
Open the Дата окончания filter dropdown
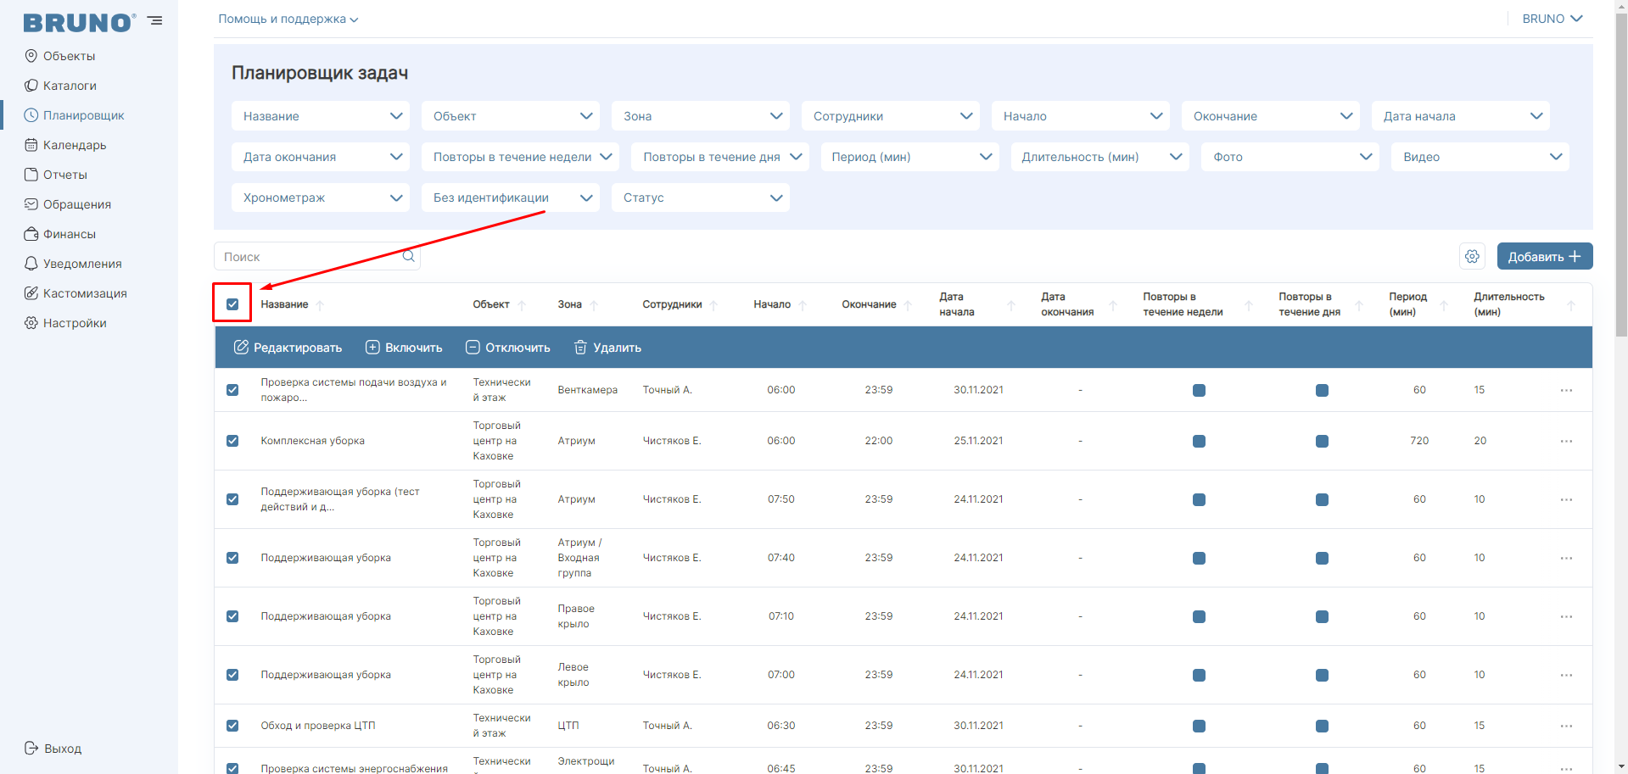(x=321, y=157)
